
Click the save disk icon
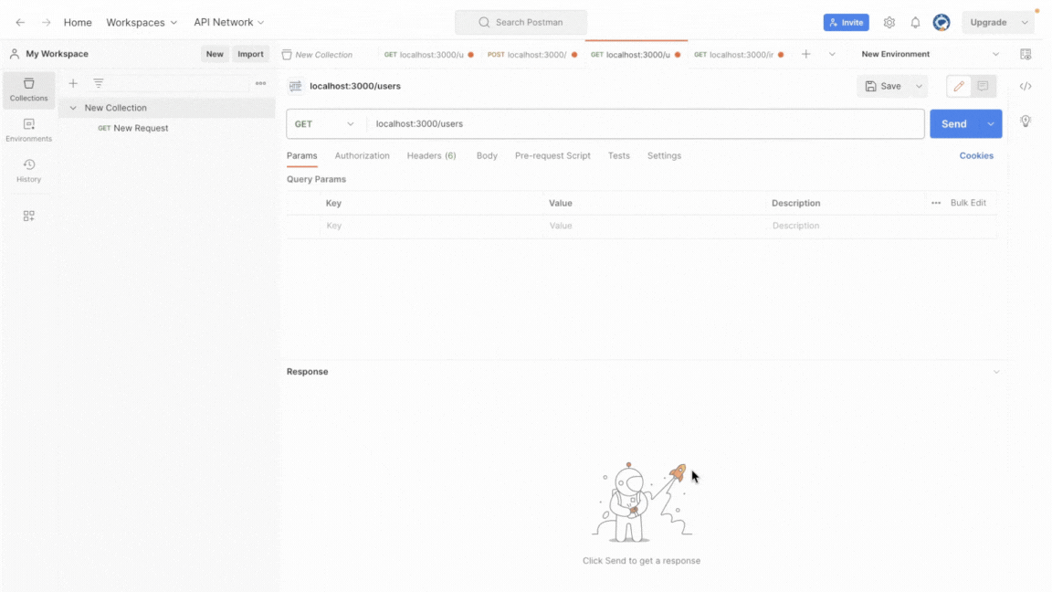point(871,86)
